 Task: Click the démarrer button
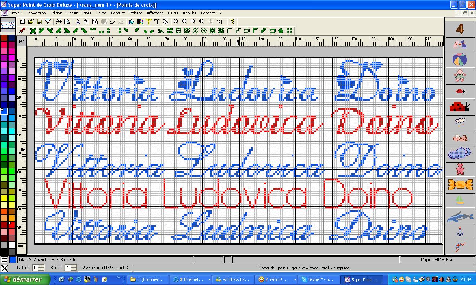click(x=25, y=279)
